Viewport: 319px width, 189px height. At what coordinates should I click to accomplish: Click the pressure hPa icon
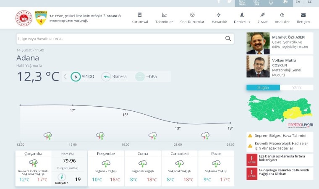(140, 76)
